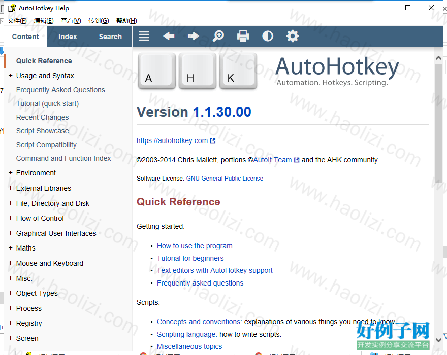
Task: Open How to use the program
Action: [195, 246]
